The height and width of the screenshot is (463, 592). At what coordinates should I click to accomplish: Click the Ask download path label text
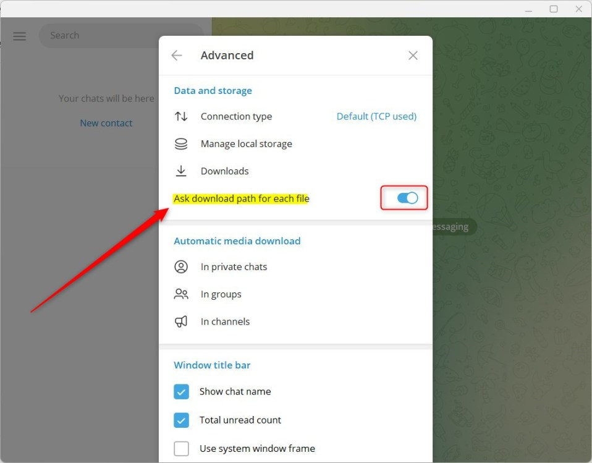pos(241,198)
